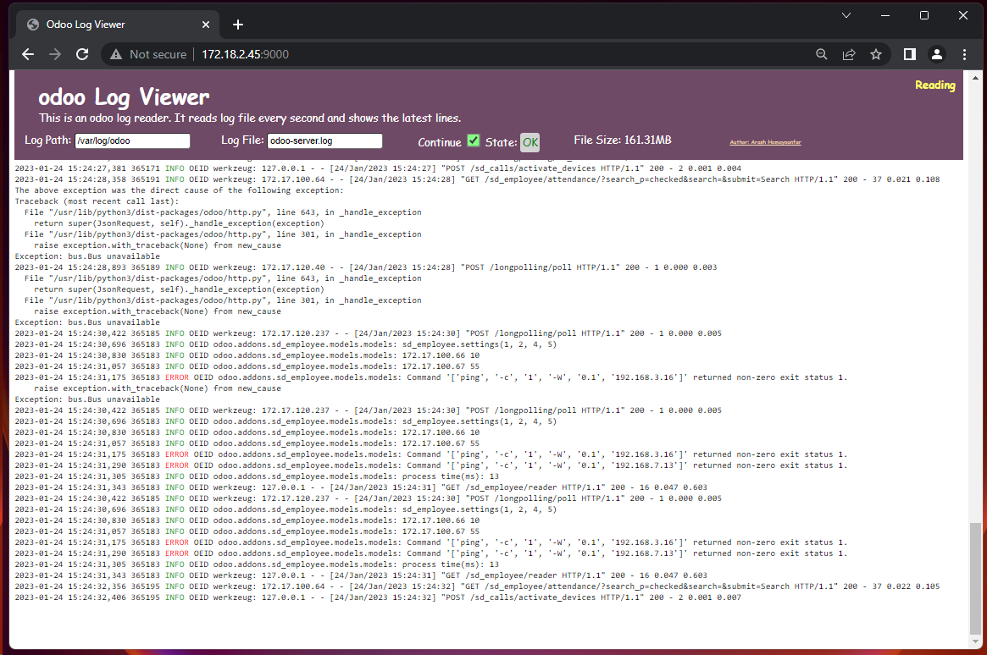Click the vertical scrollbar thumb
The height and width of the screenshot is (655, 987).
point(975,578)
